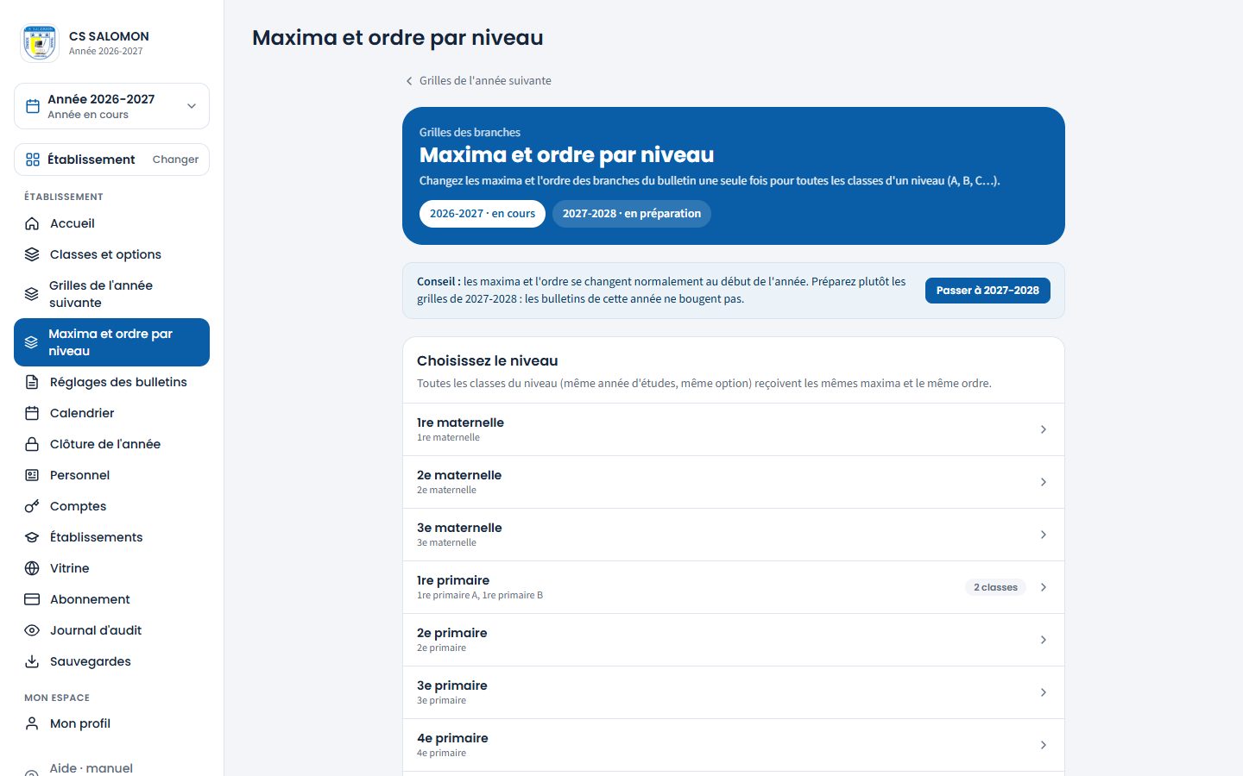Viewport: 1243px width, 776px height.
Task: Open Maxima et ordre par niveau menu item
Action: tap(111, 342)
